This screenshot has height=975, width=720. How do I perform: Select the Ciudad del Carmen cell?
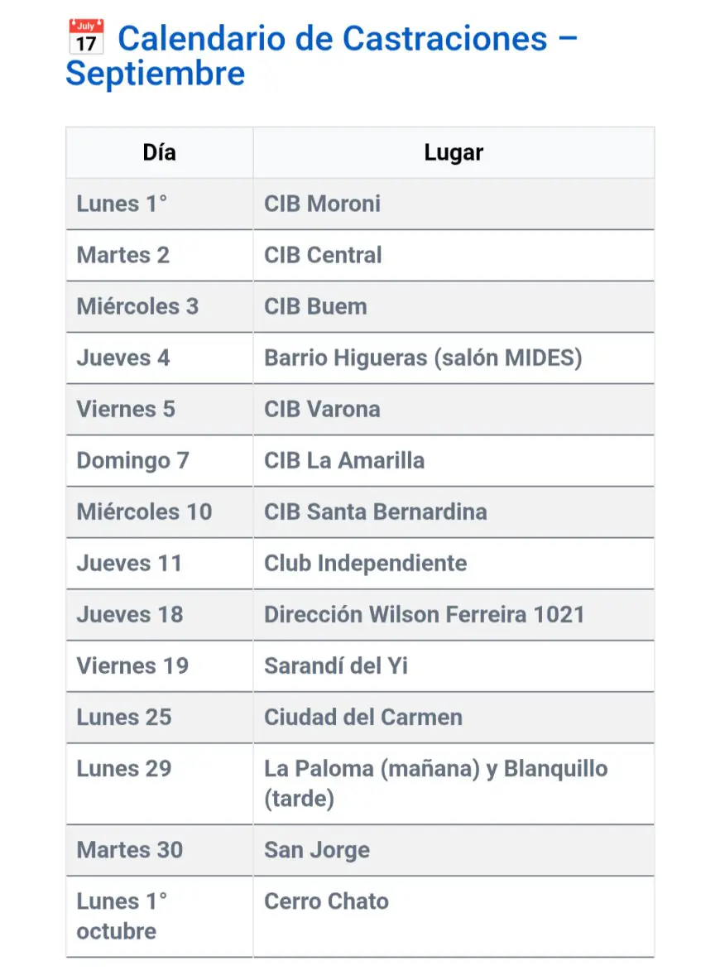[363, 717]
